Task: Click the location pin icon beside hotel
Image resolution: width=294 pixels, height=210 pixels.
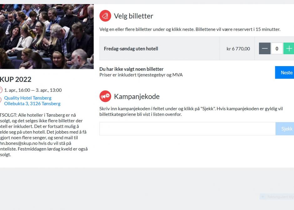Action: [1, 100]
